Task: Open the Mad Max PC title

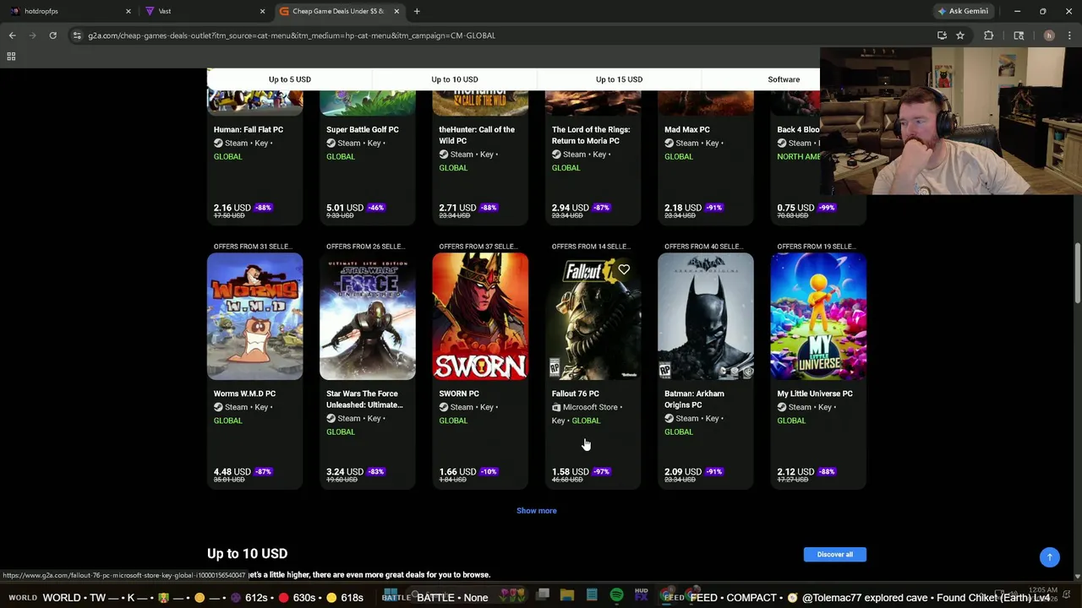Action: (687, 129)
